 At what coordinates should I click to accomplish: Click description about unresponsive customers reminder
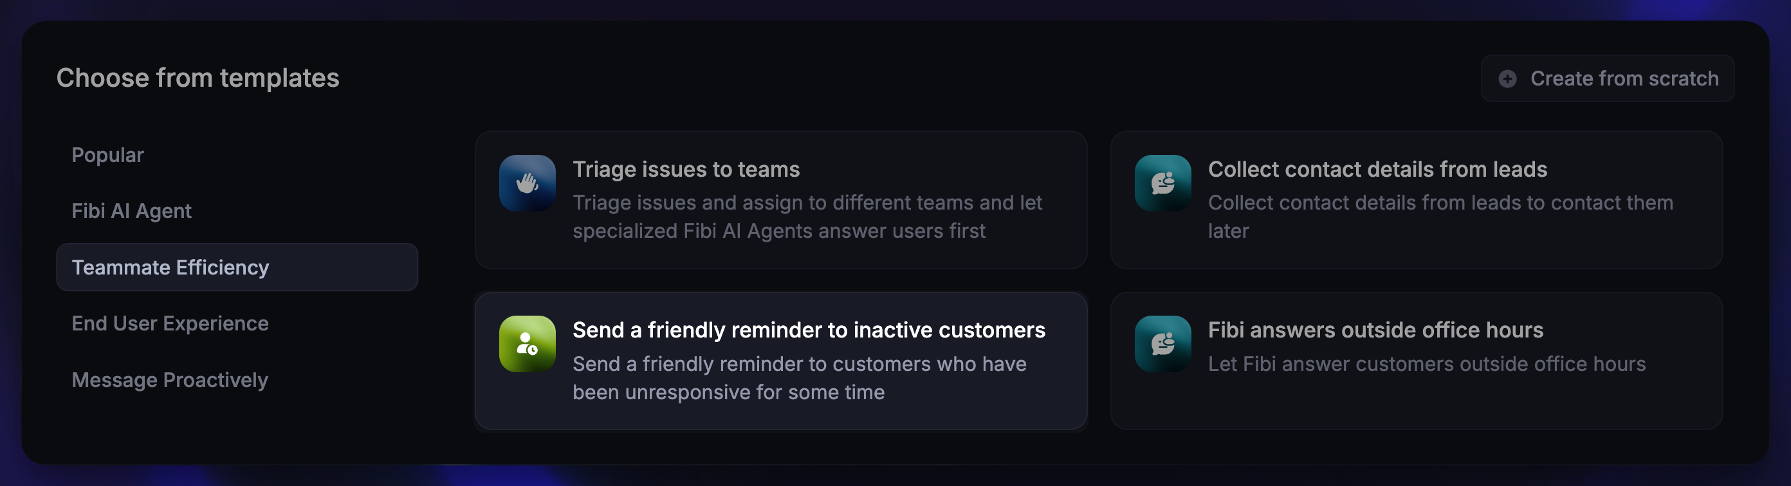click(800, 378)
